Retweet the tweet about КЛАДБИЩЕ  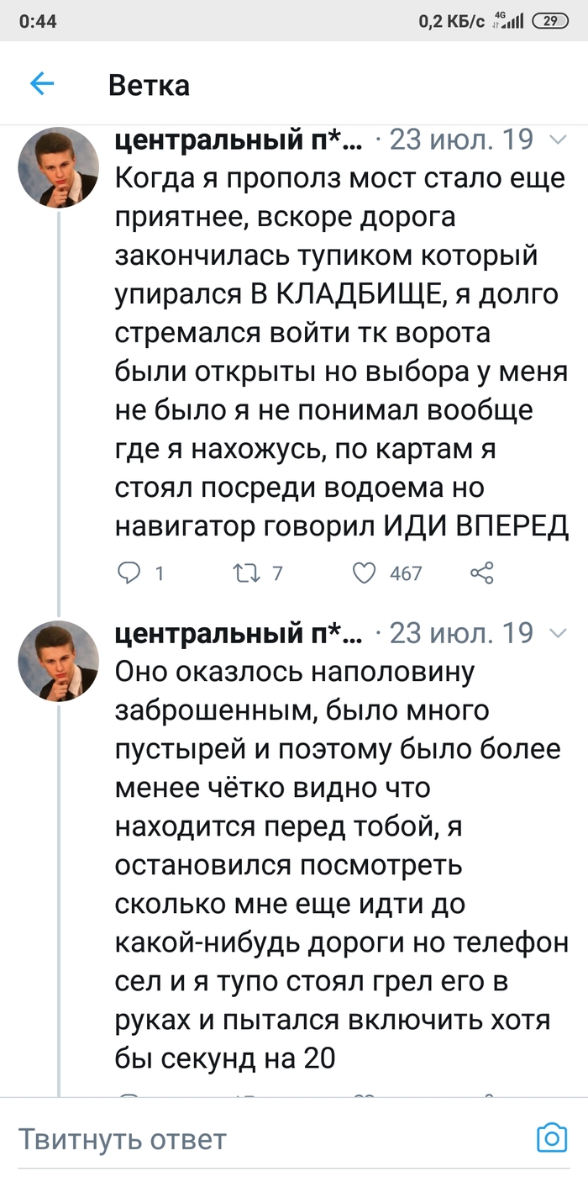(x=245, y=573)
